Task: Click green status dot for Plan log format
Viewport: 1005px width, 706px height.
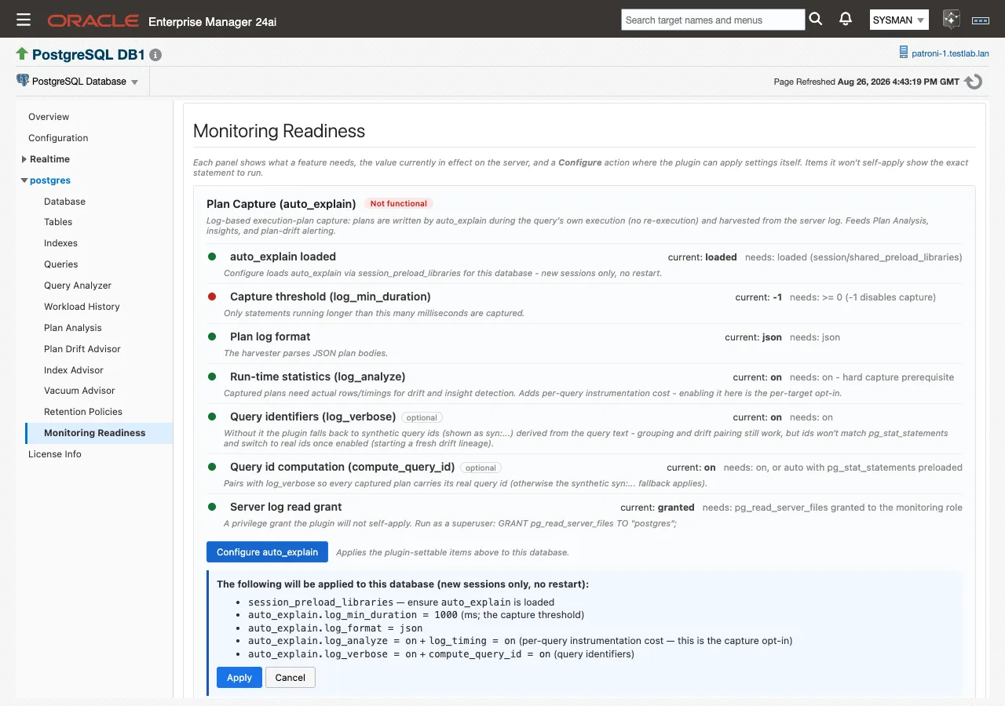Action: pyautogui.click(x=212, y=337)
